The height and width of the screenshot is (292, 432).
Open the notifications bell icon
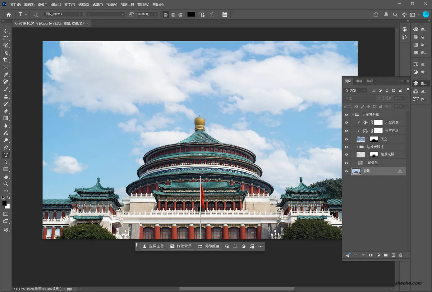pyautogui.click(x=386, y=14)
